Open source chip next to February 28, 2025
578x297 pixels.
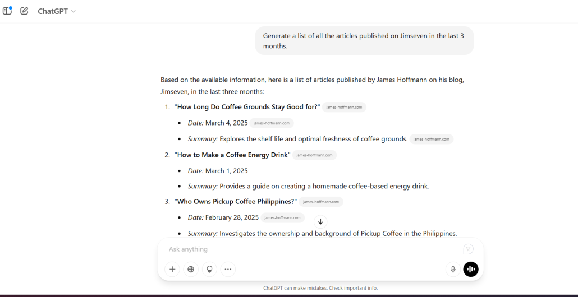click(283, 217)
